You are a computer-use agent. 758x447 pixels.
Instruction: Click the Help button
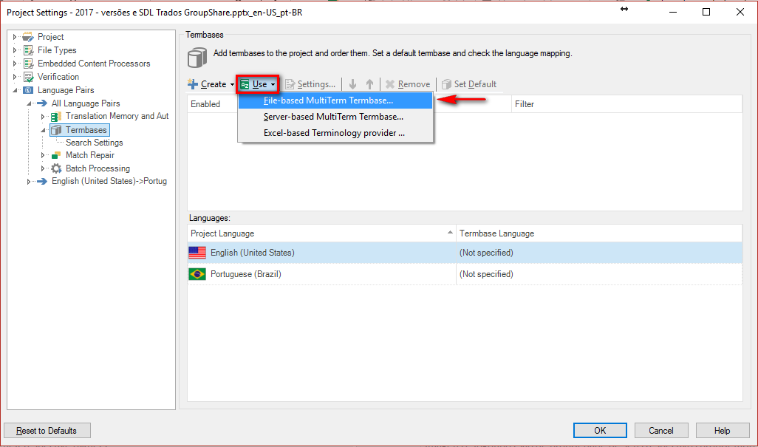point(723,431)
